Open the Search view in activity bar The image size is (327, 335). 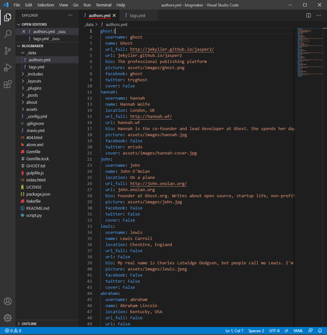pos(8,34)
